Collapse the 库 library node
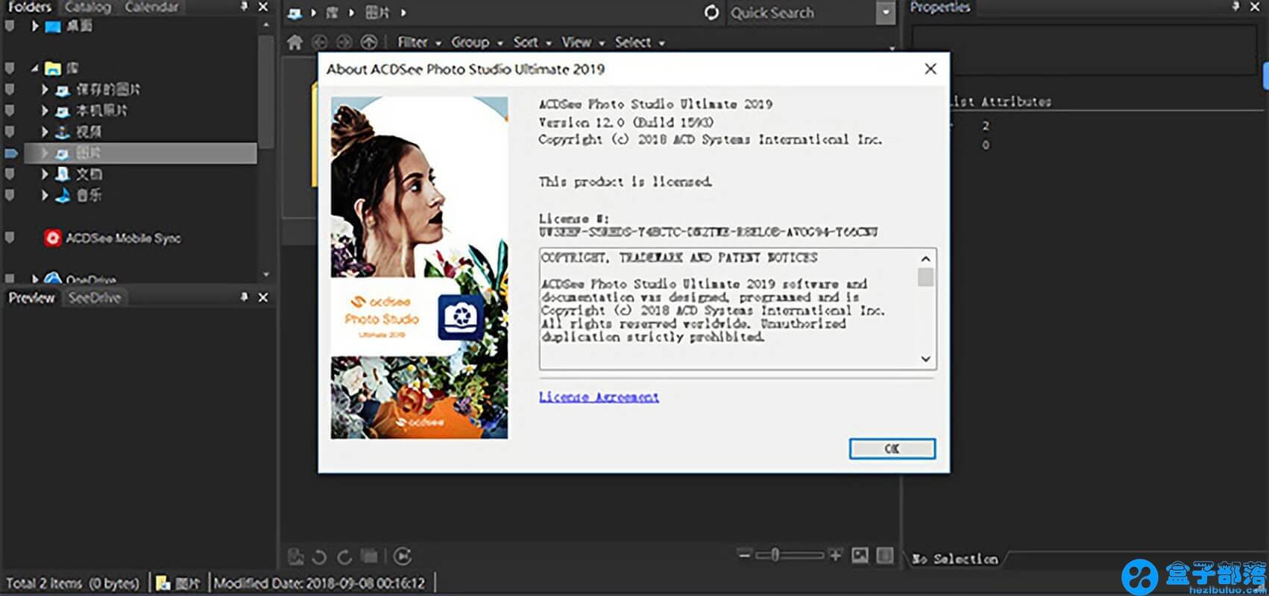The width and height of the screenshot is (1269, 596). tap(34, 69)
